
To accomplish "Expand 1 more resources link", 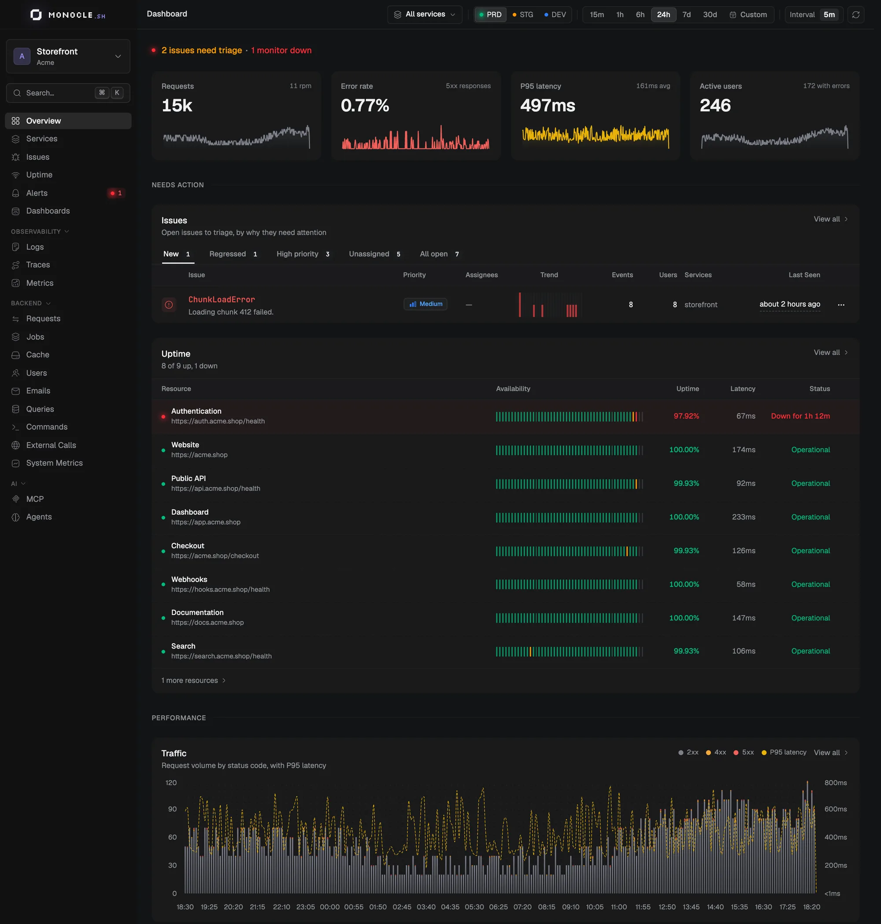I will click(x=193, y=681).
